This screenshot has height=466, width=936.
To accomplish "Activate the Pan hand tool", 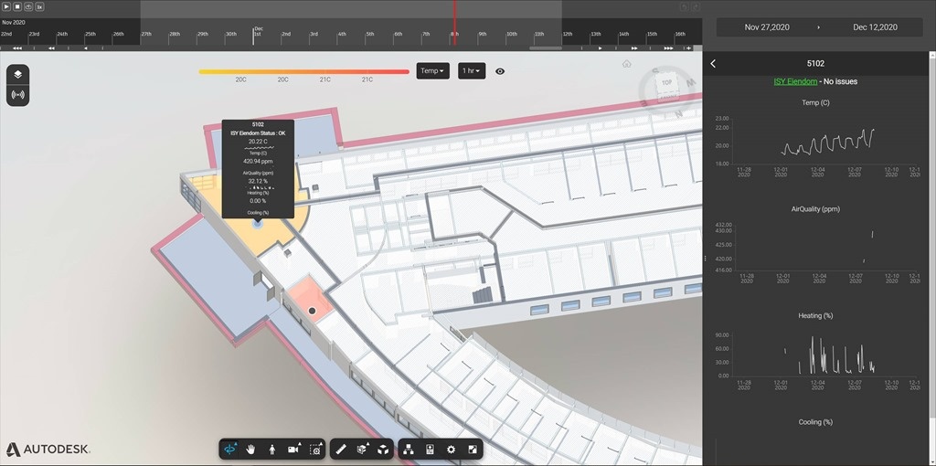I will [250, 450].
